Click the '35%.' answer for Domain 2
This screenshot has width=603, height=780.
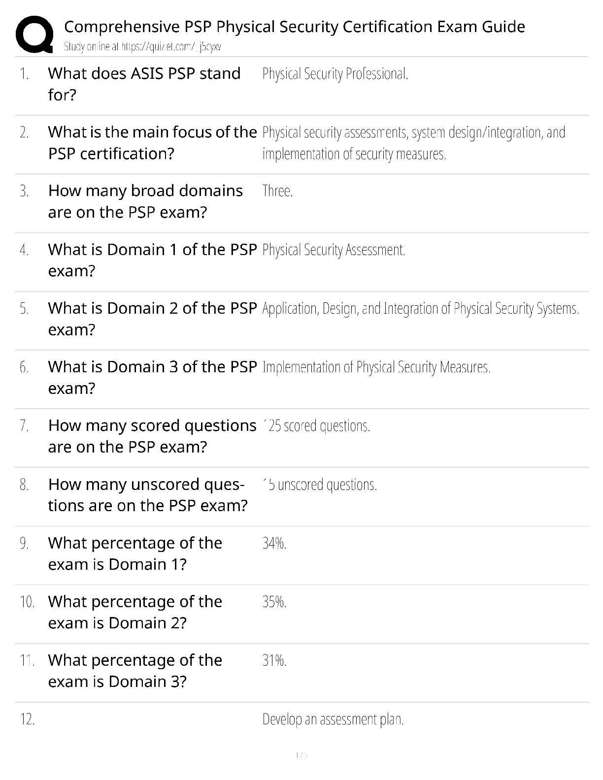tap(274, 602)
